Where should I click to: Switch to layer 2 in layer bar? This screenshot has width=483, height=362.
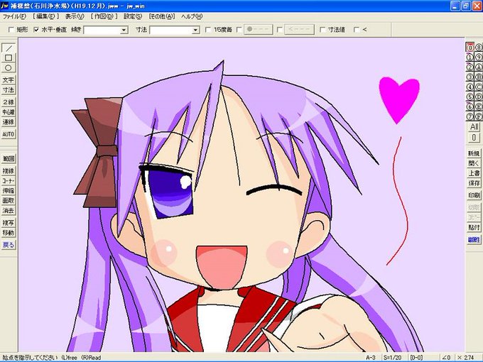[x=470, y=67]
